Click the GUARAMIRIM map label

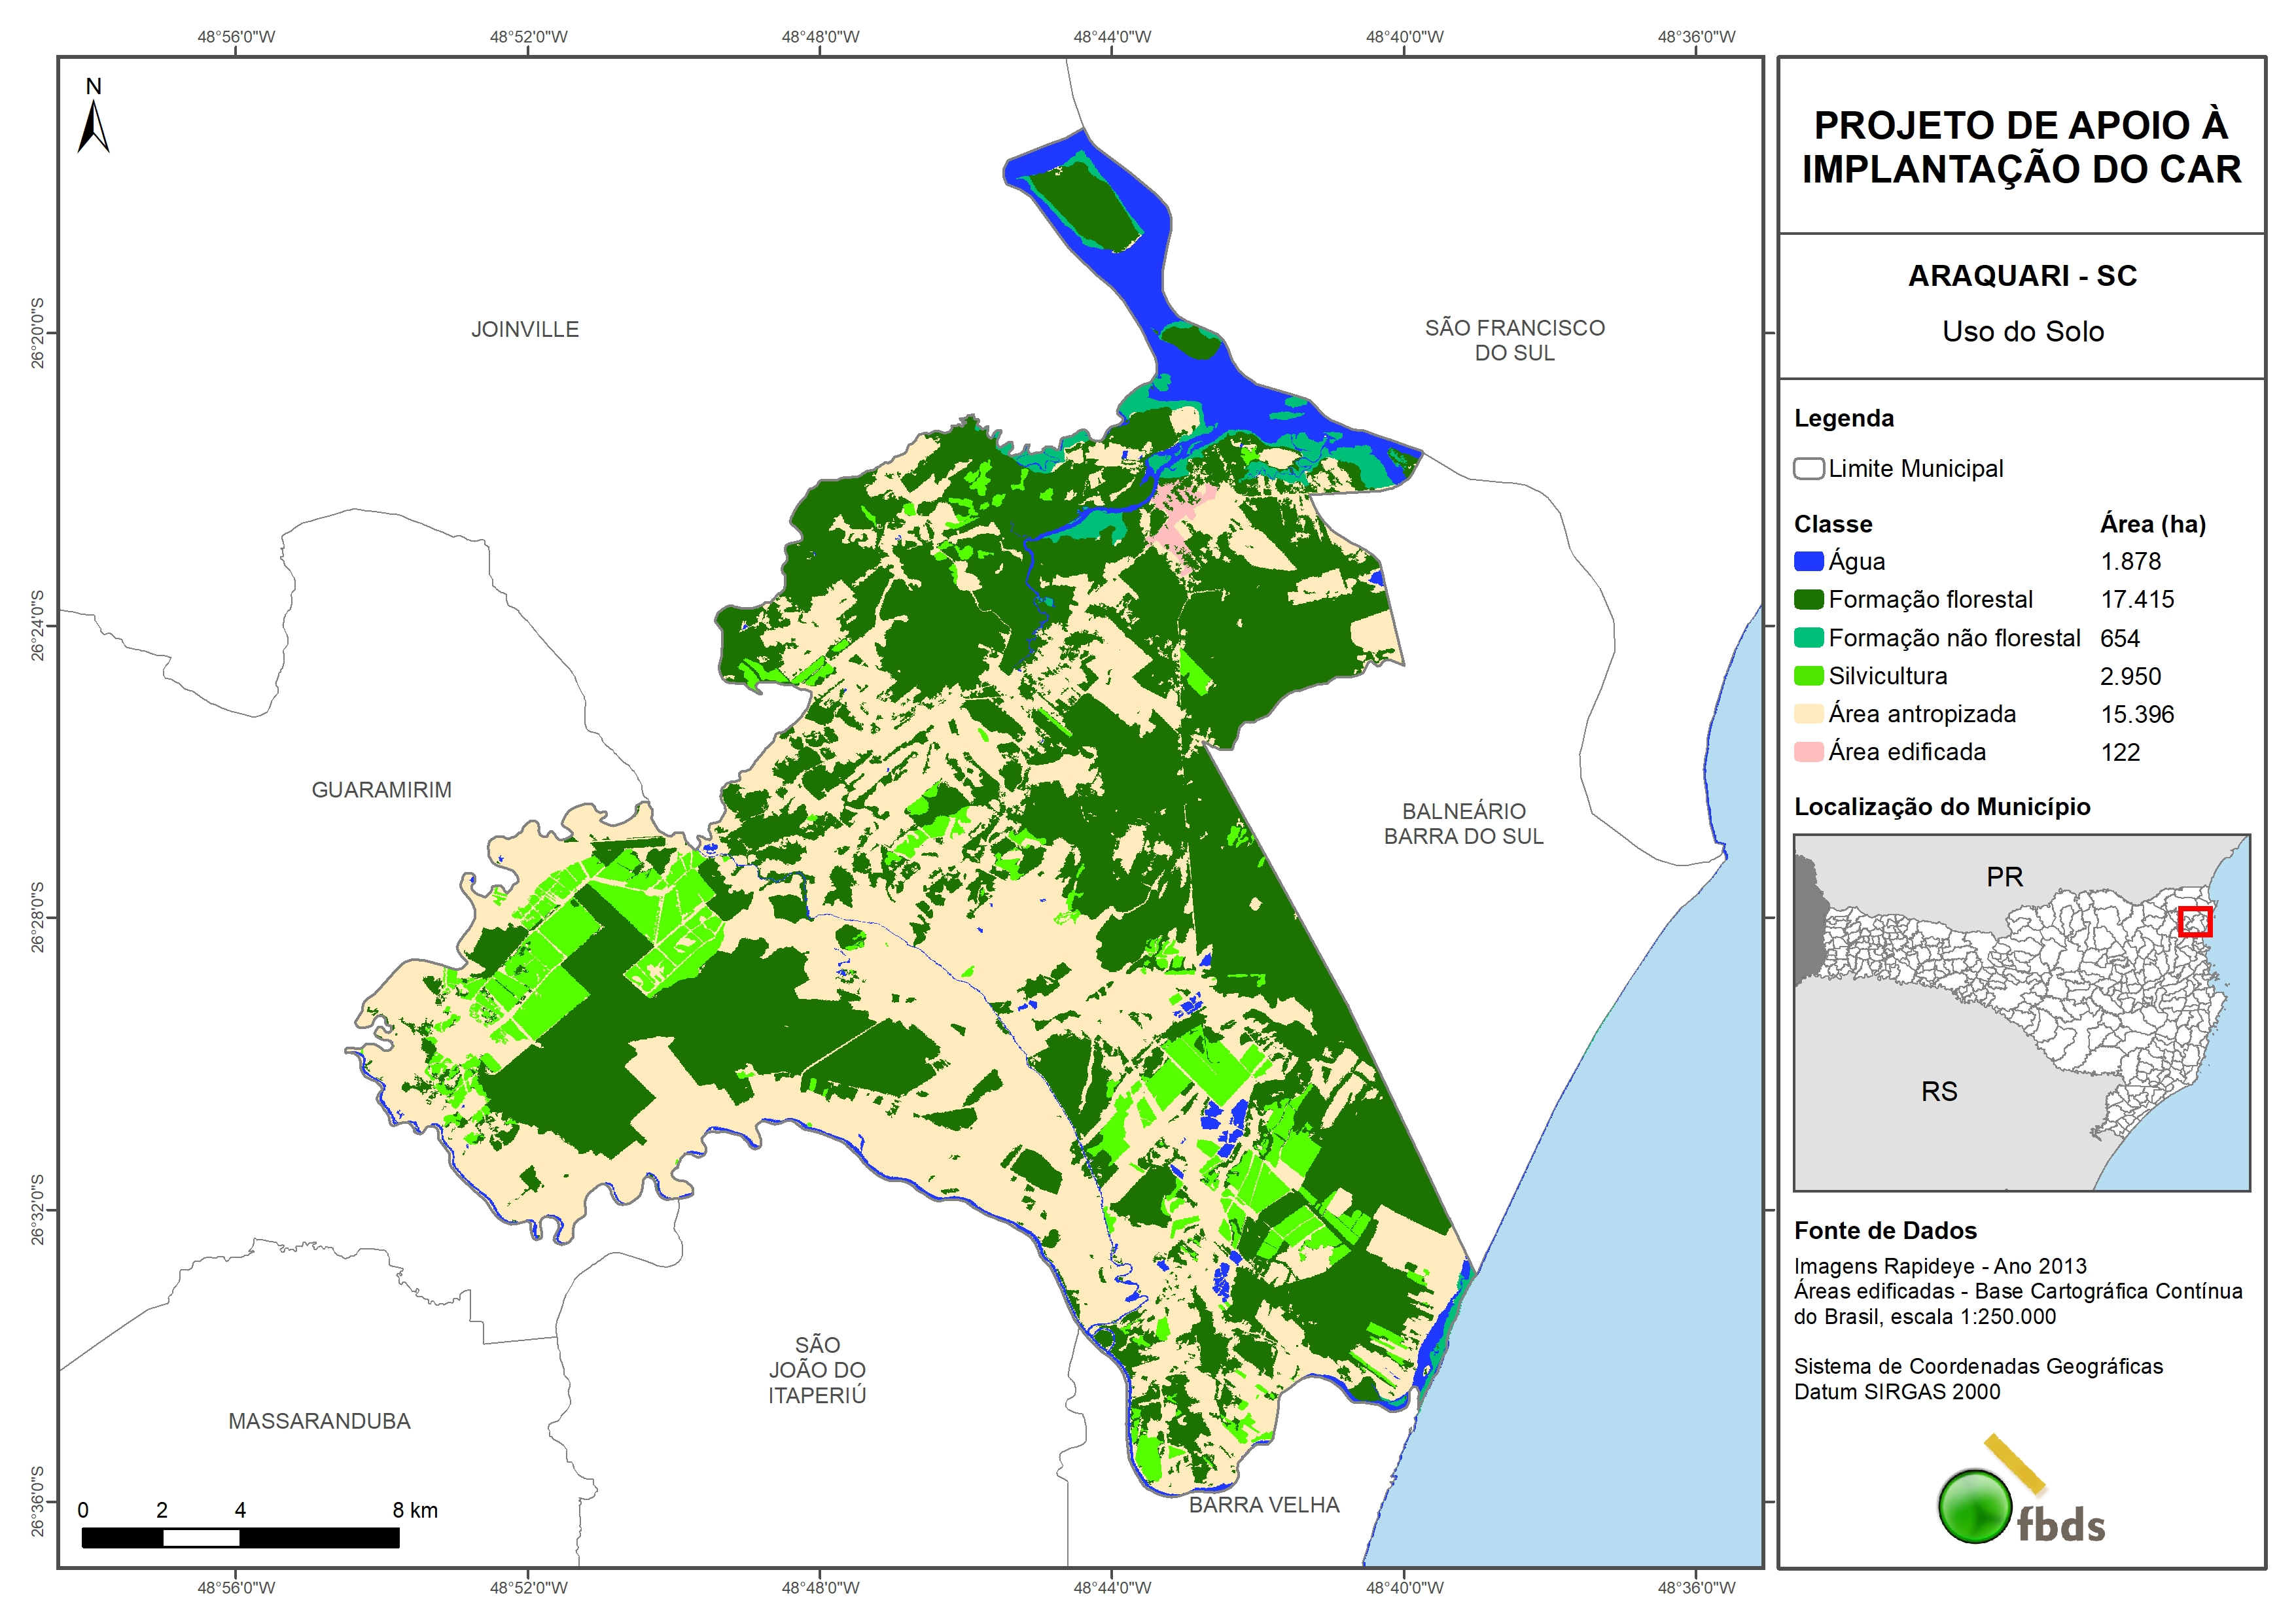click(381, 790)
